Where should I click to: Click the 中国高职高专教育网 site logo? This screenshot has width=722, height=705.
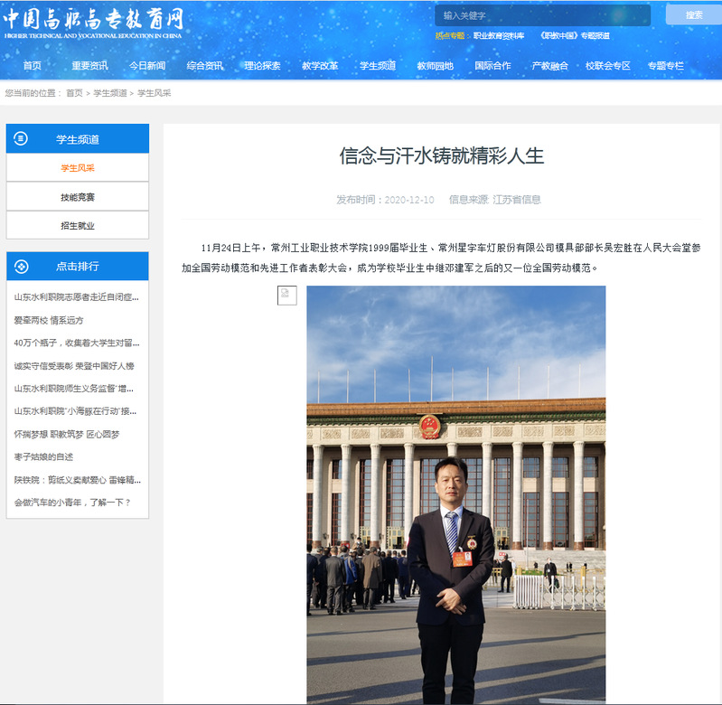click(94, 23)
